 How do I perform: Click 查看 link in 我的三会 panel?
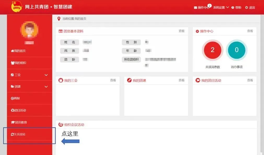point(113,80)
